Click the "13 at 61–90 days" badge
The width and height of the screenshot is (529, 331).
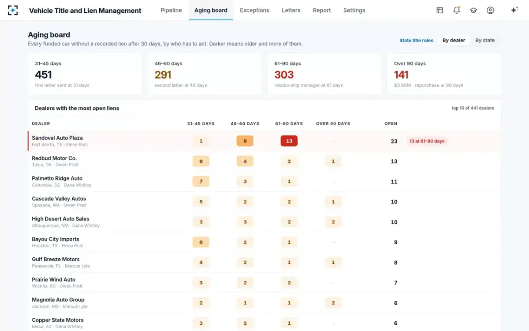pos(427,141)
